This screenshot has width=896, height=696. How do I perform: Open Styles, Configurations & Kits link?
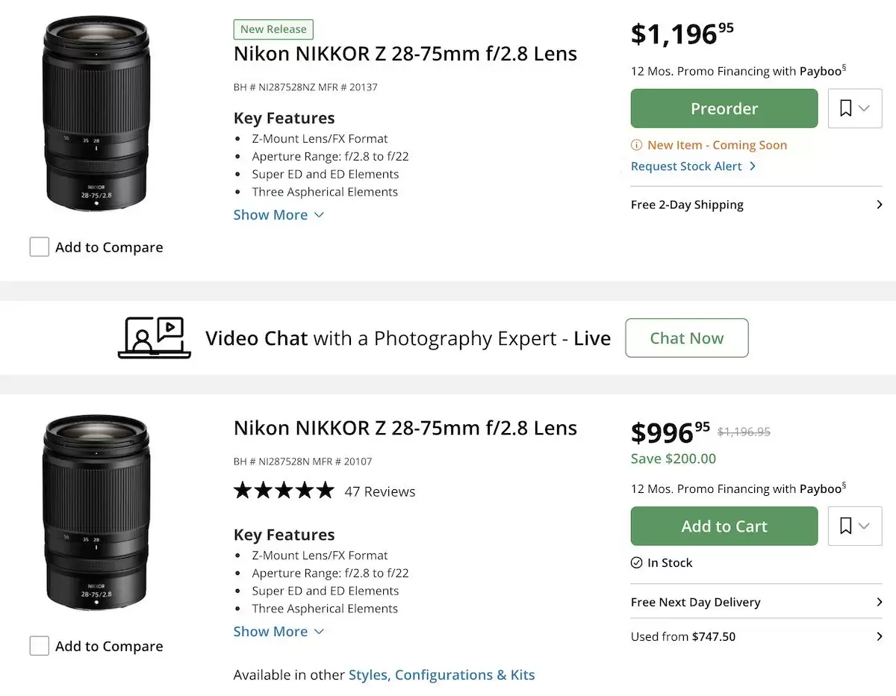click(x=441, y=675)
